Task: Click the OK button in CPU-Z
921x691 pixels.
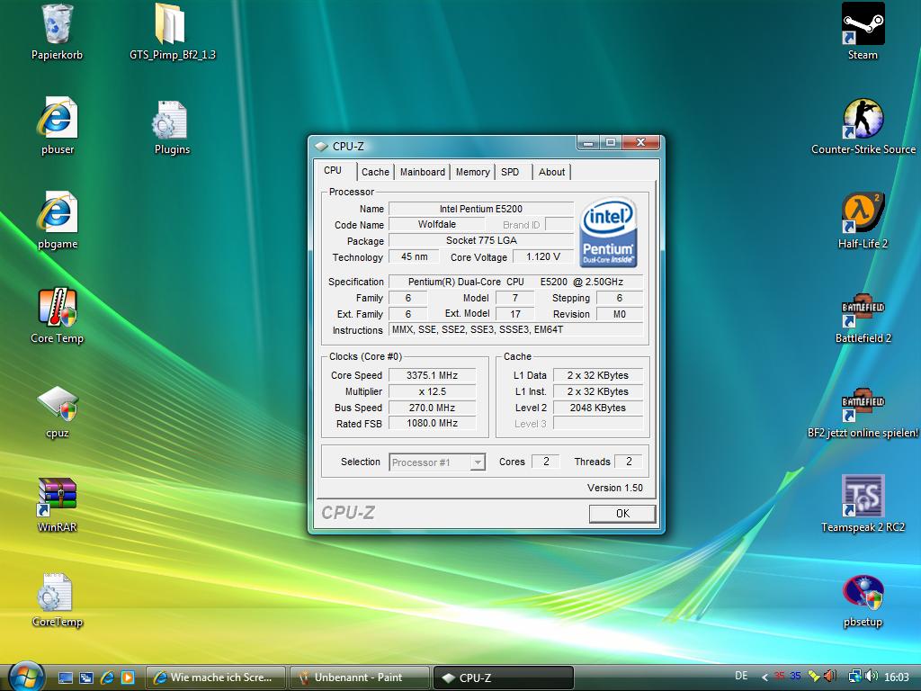Action: click(622, 514)
